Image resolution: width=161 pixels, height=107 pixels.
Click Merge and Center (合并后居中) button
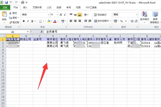pyautogui.click(x=101, y=21)
